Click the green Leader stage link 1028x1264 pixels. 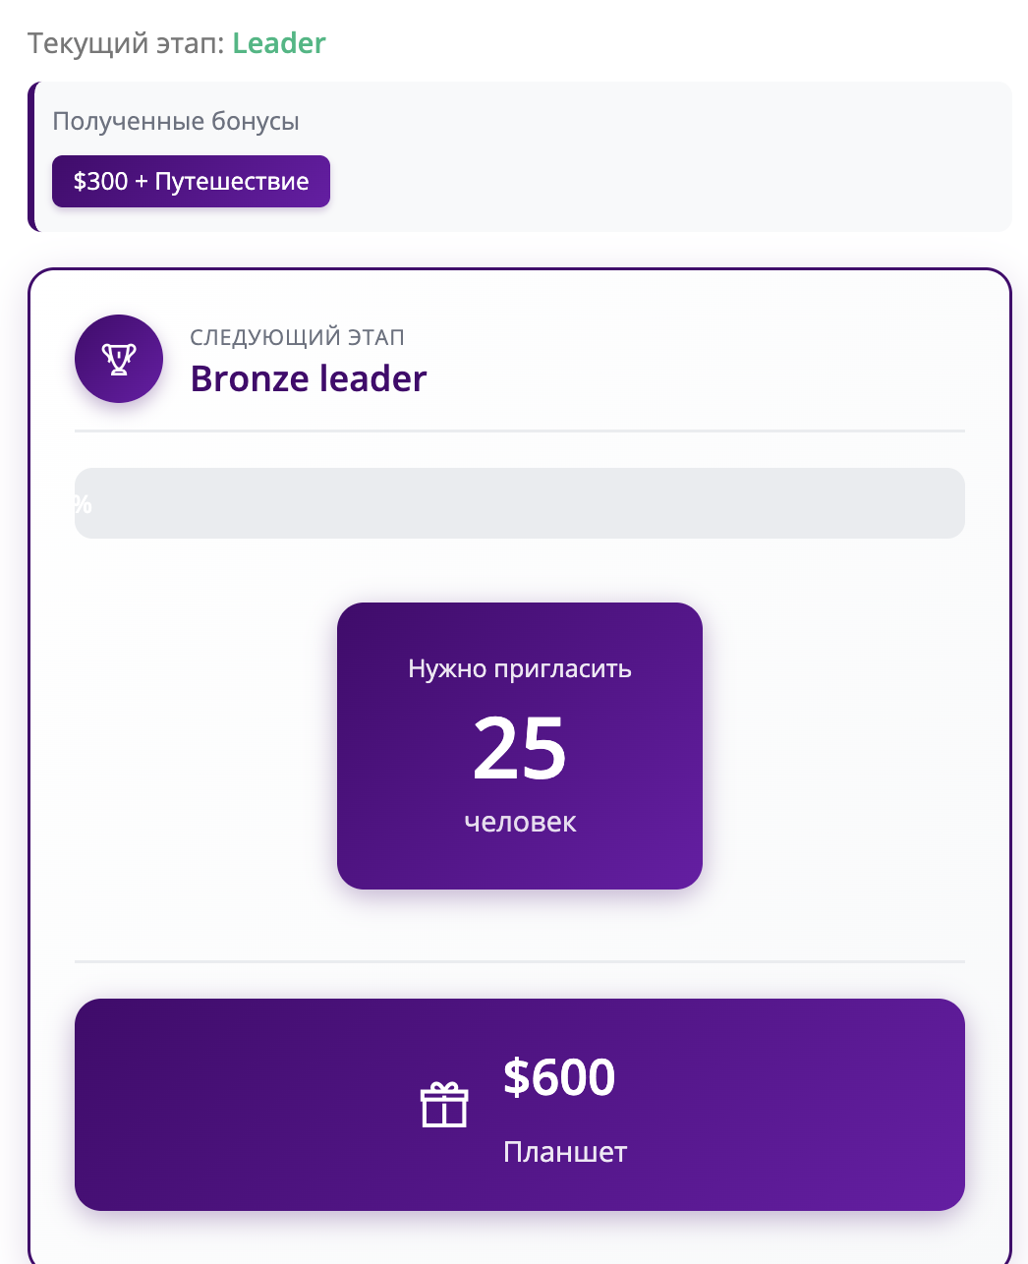coord(279,43)
